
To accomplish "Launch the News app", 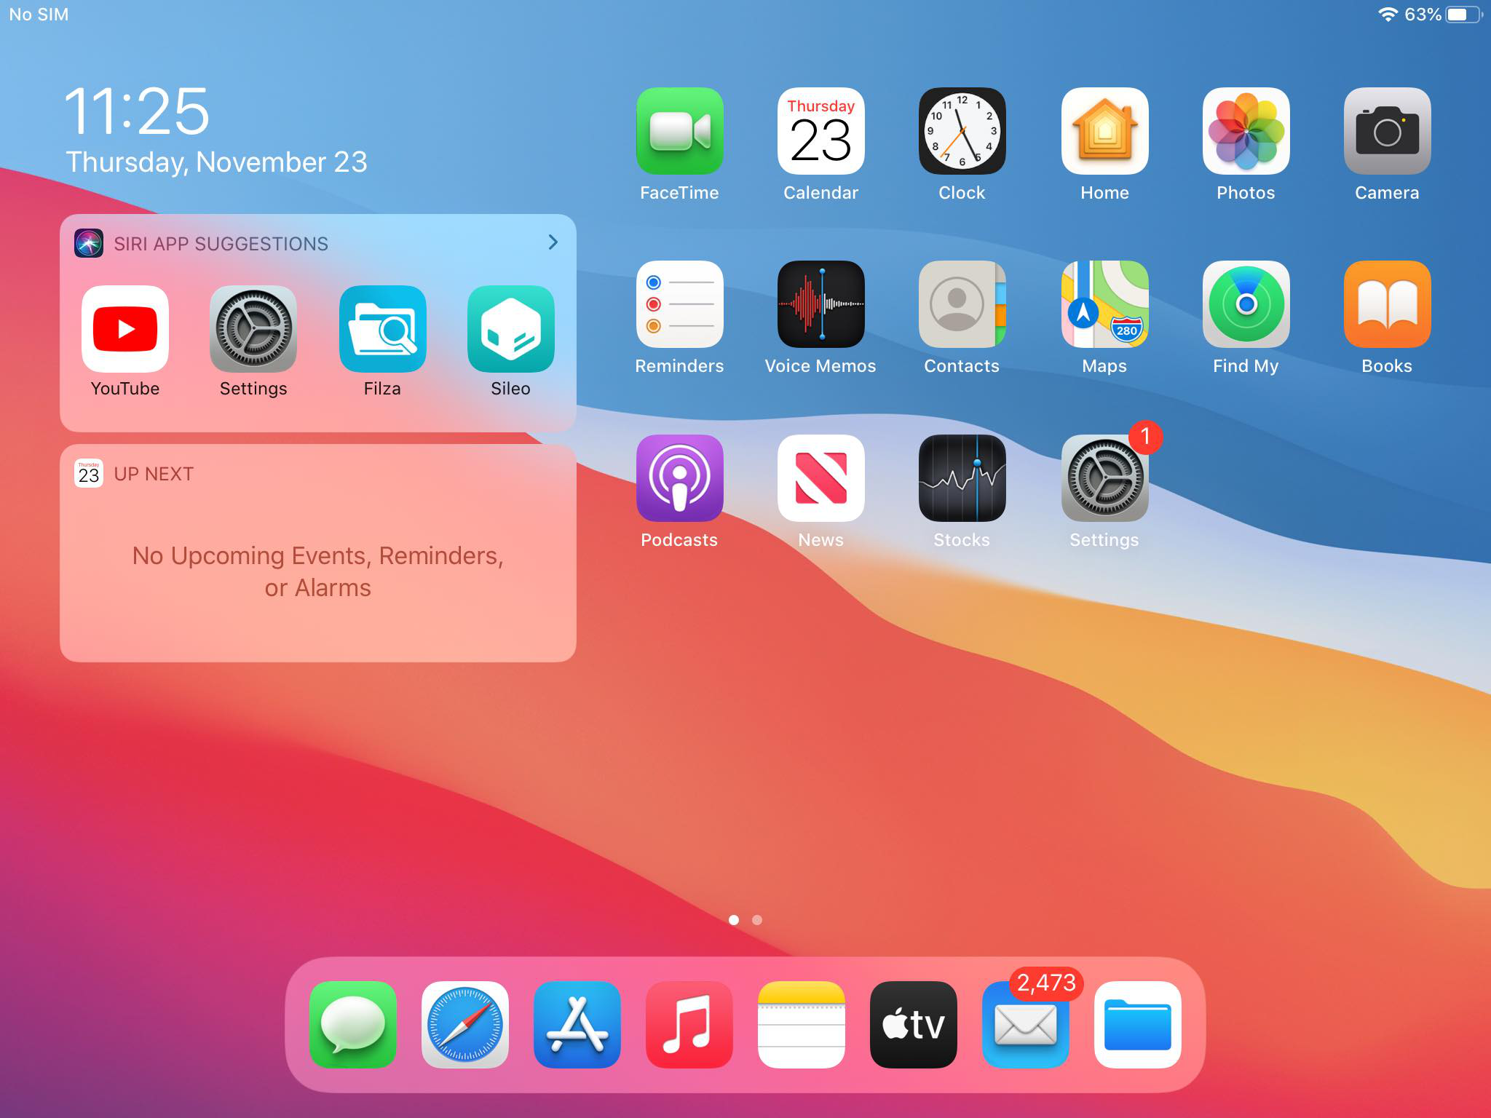I will pos(820,478).
